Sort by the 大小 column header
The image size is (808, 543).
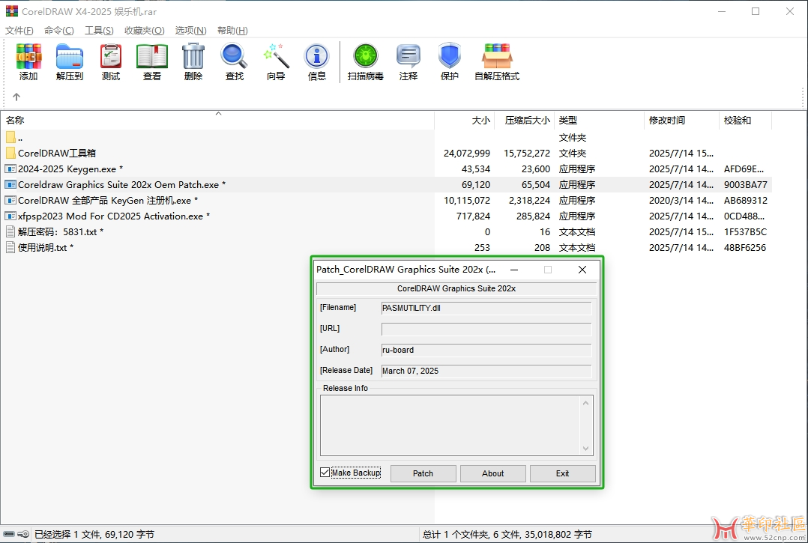pos(465,120)
